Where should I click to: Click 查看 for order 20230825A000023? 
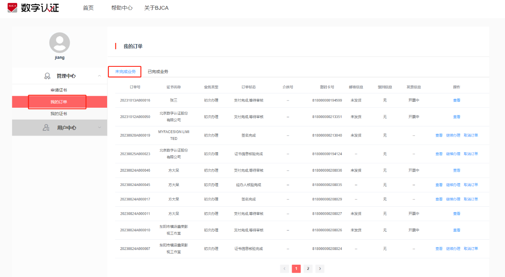(439, 154)
